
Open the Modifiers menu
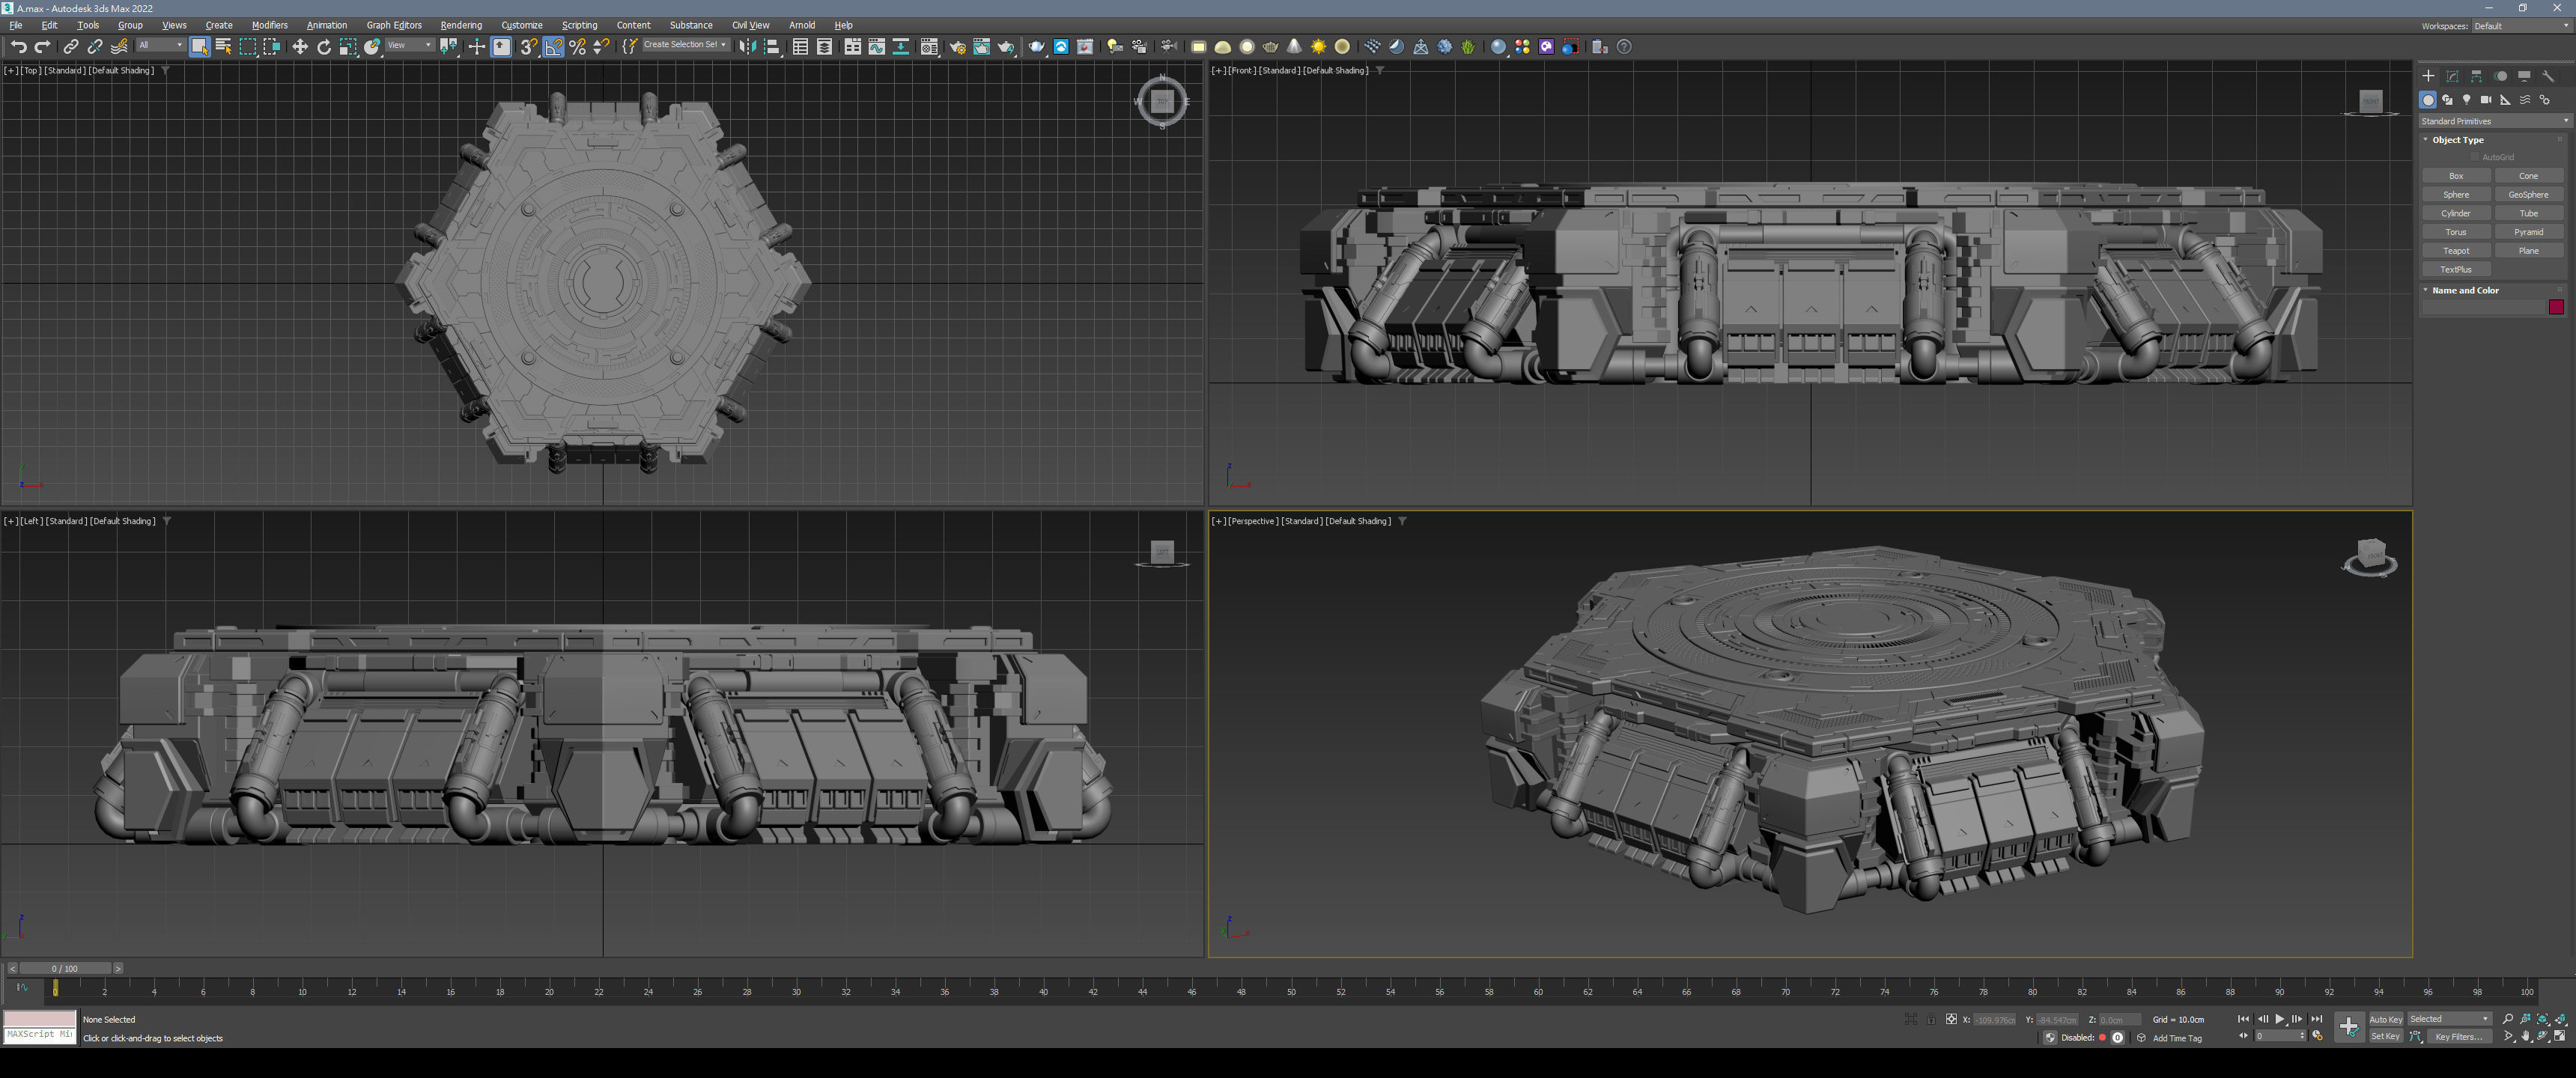tap(269, 25)
